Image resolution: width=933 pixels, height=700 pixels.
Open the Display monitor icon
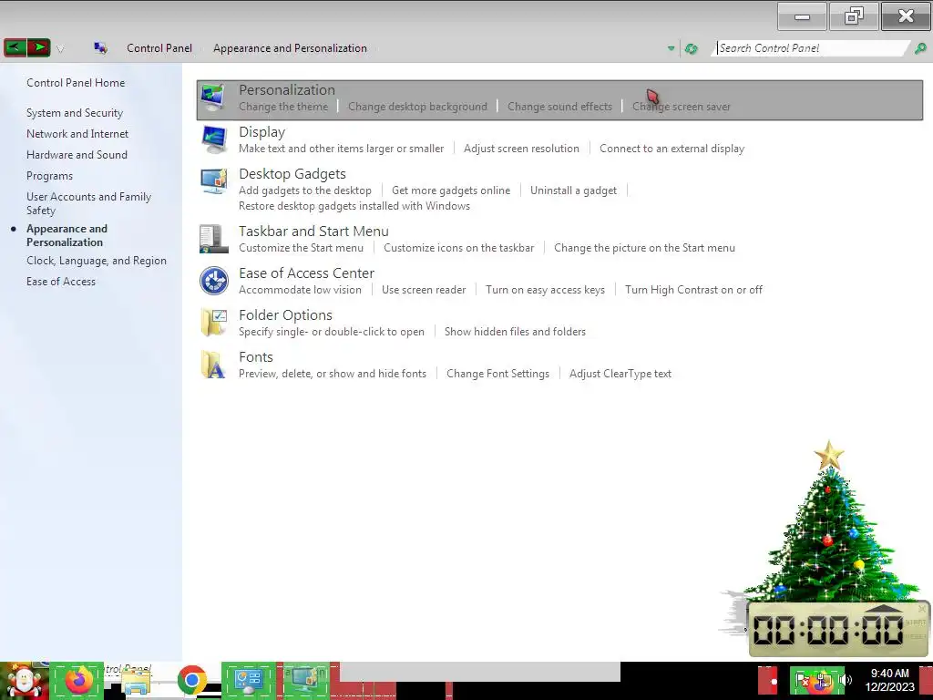click(213, 139)
